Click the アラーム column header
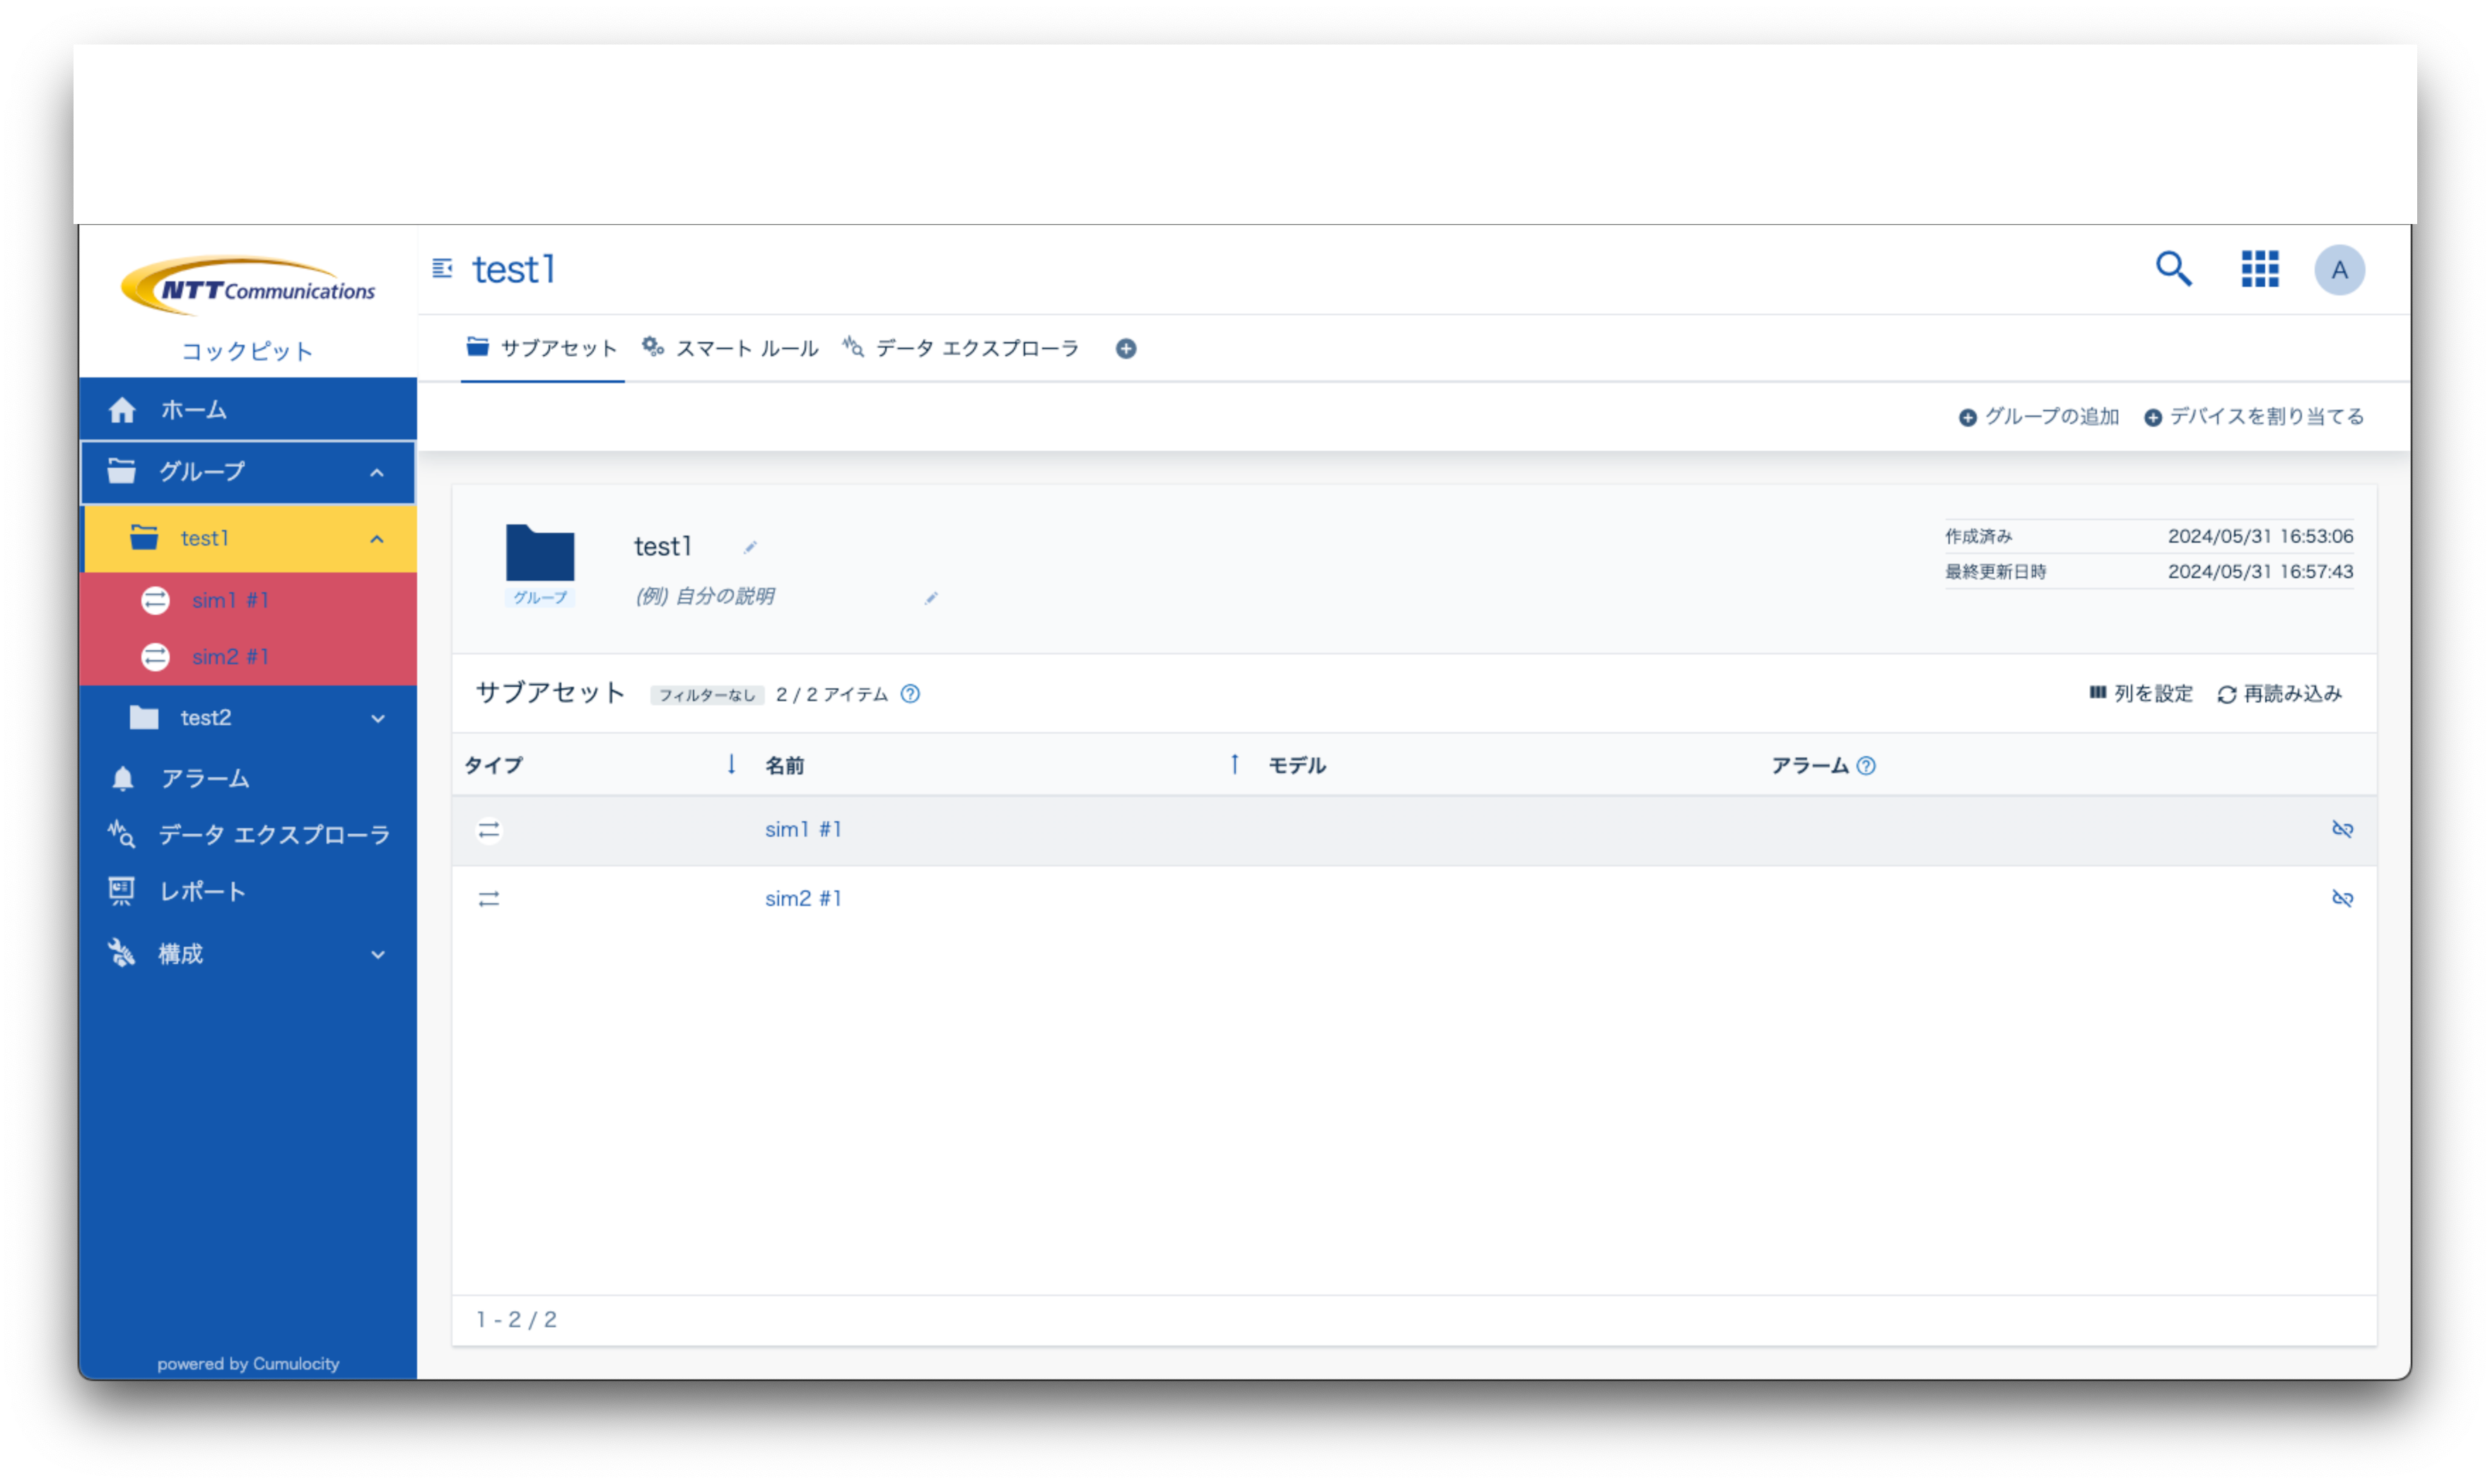The image size is (2490, 1484). [x=1810, y=766]
